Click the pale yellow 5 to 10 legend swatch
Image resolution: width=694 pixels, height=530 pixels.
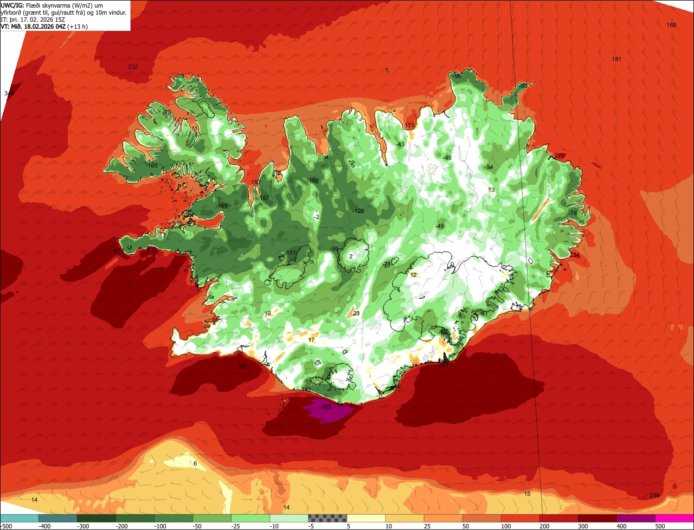click(x=366, y=518)
